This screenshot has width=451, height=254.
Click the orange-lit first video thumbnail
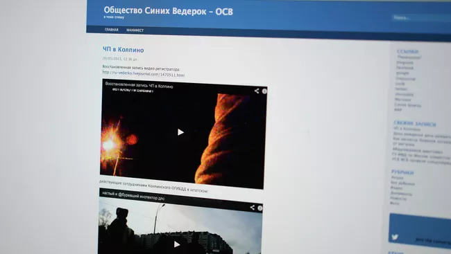(x=183, y=134)
